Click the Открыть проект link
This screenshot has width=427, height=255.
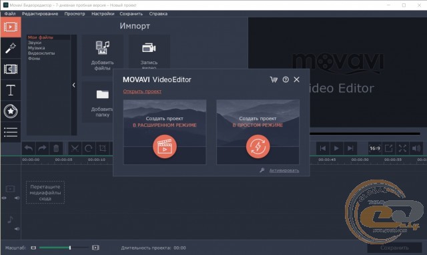(142, 91)
